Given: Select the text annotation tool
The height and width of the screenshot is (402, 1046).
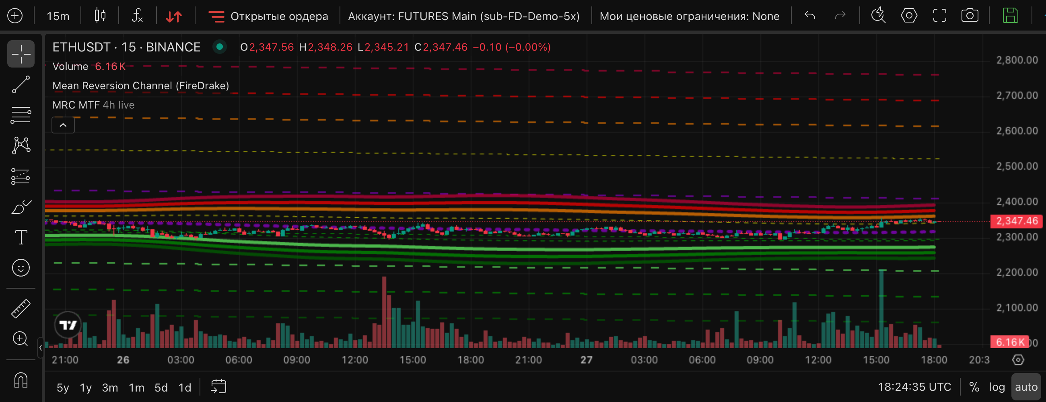Looking at the screenshot, I should [21, 237].
